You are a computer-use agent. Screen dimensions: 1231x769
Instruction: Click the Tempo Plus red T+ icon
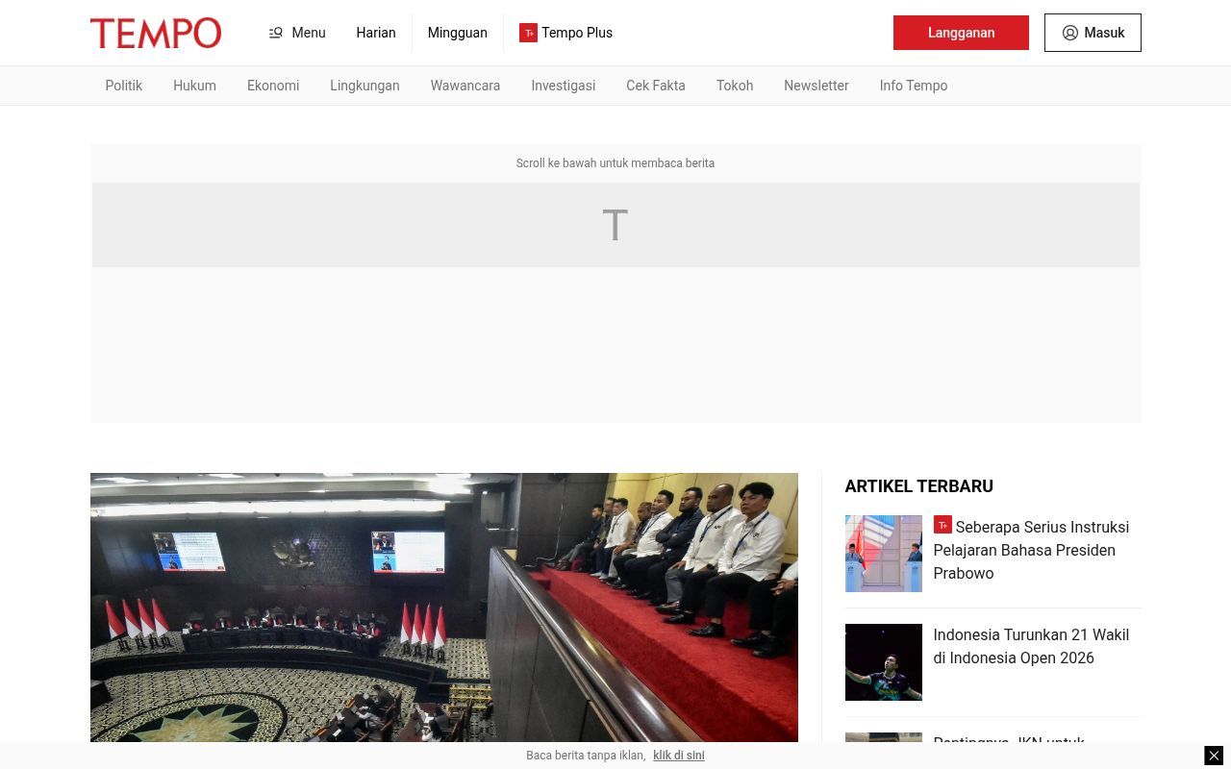528,33
